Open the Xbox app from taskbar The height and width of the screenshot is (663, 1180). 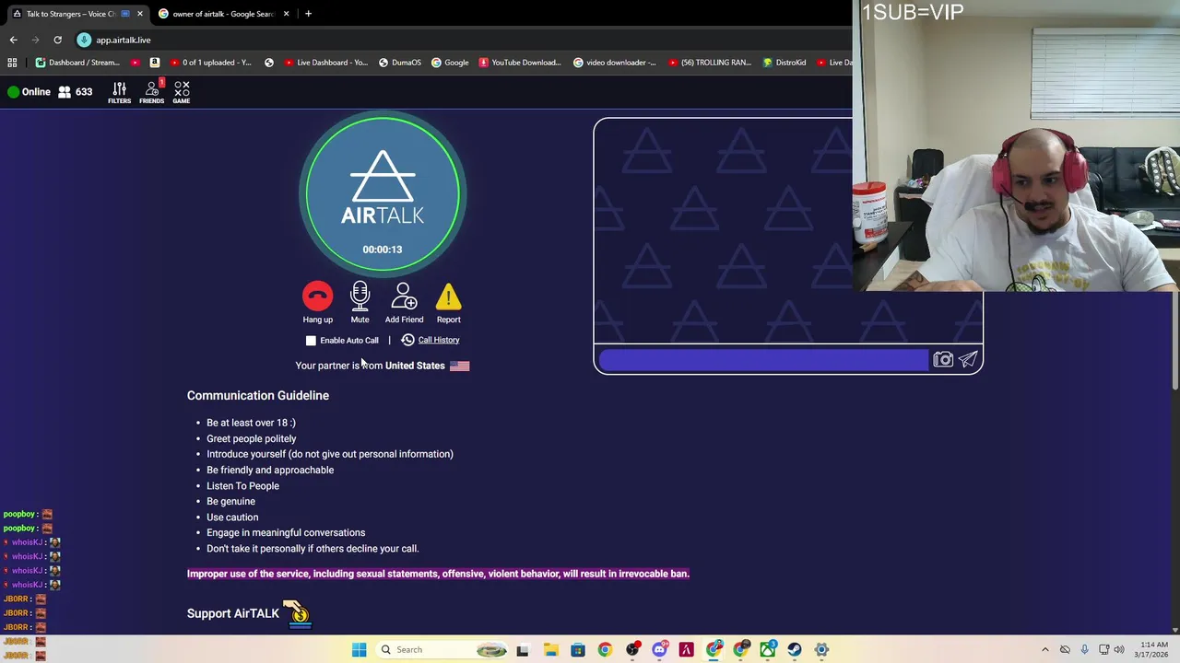click(x=768, y=649)
